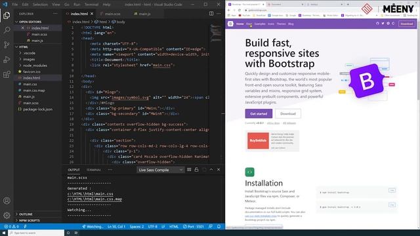Click the Windows taskbar search box
This screenshot has height=236, width=420.
[x=36, y=233]
